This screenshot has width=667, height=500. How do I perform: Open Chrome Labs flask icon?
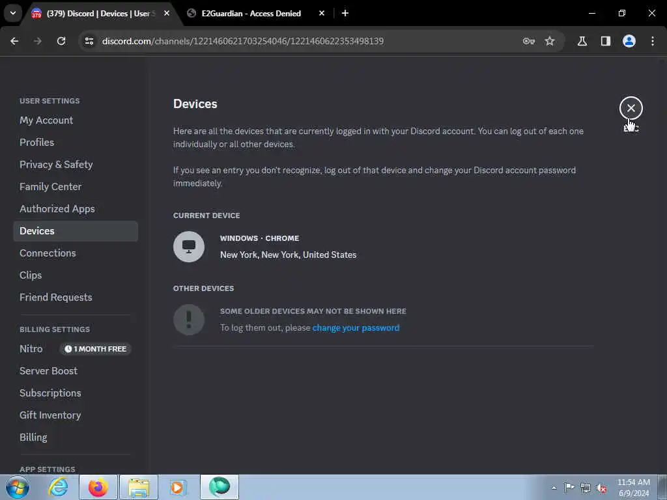[x=582, y=41]
